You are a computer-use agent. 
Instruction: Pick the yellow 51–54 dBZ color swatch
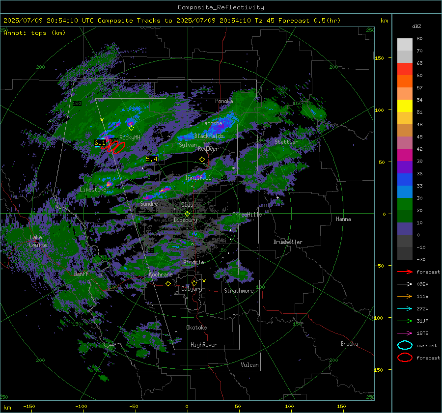point(405,106)
